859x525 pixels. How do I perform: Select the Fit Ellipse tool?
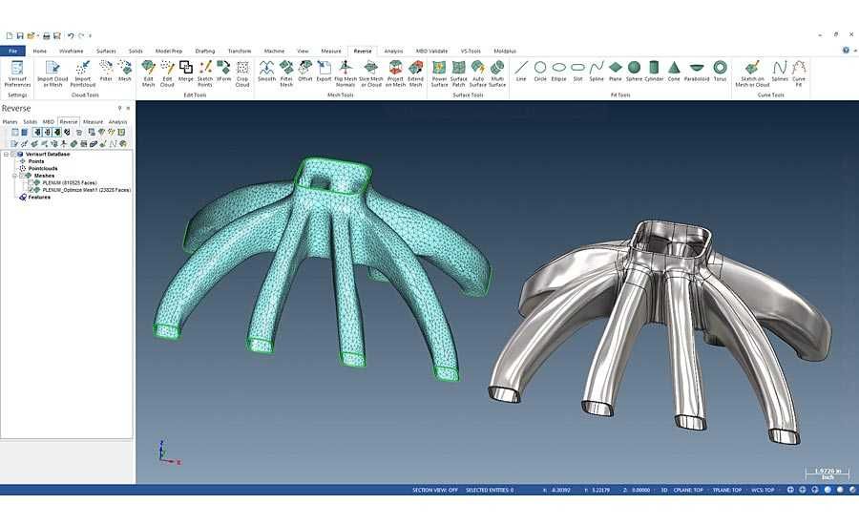[x=558, y=72]
